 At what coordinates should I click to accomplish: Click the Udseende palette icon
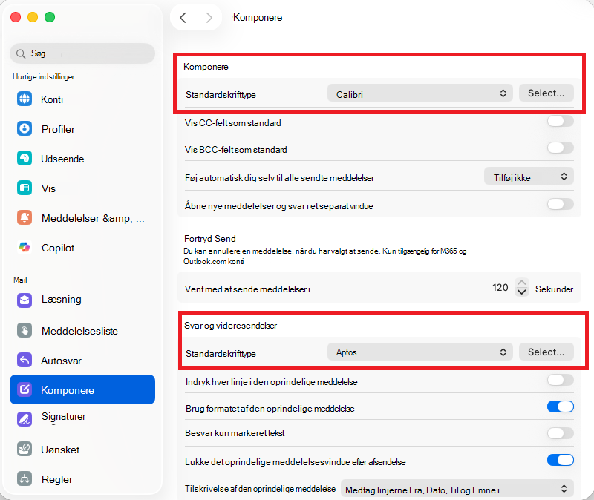(25, 158)
